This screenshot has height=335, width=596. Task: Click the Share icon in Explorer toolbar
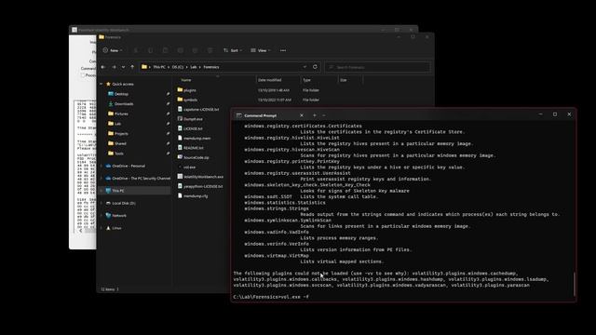195,50
